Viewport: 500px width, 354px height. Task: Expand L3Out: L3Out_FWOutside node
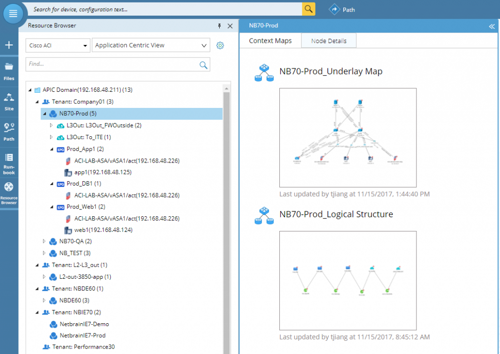click(x=51, y=125)
